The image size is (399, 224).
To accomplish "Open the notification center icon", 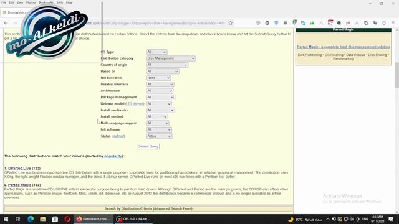I will (391, 219).
